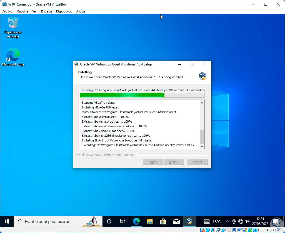Click the setup dialog title bar icon
Viewport: 285px width, 233px height.
(x=76, y=64)
